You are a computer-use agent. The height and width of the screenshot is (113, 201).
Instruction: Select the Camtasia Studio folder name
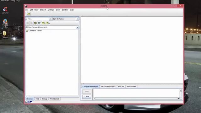[35, 31]
